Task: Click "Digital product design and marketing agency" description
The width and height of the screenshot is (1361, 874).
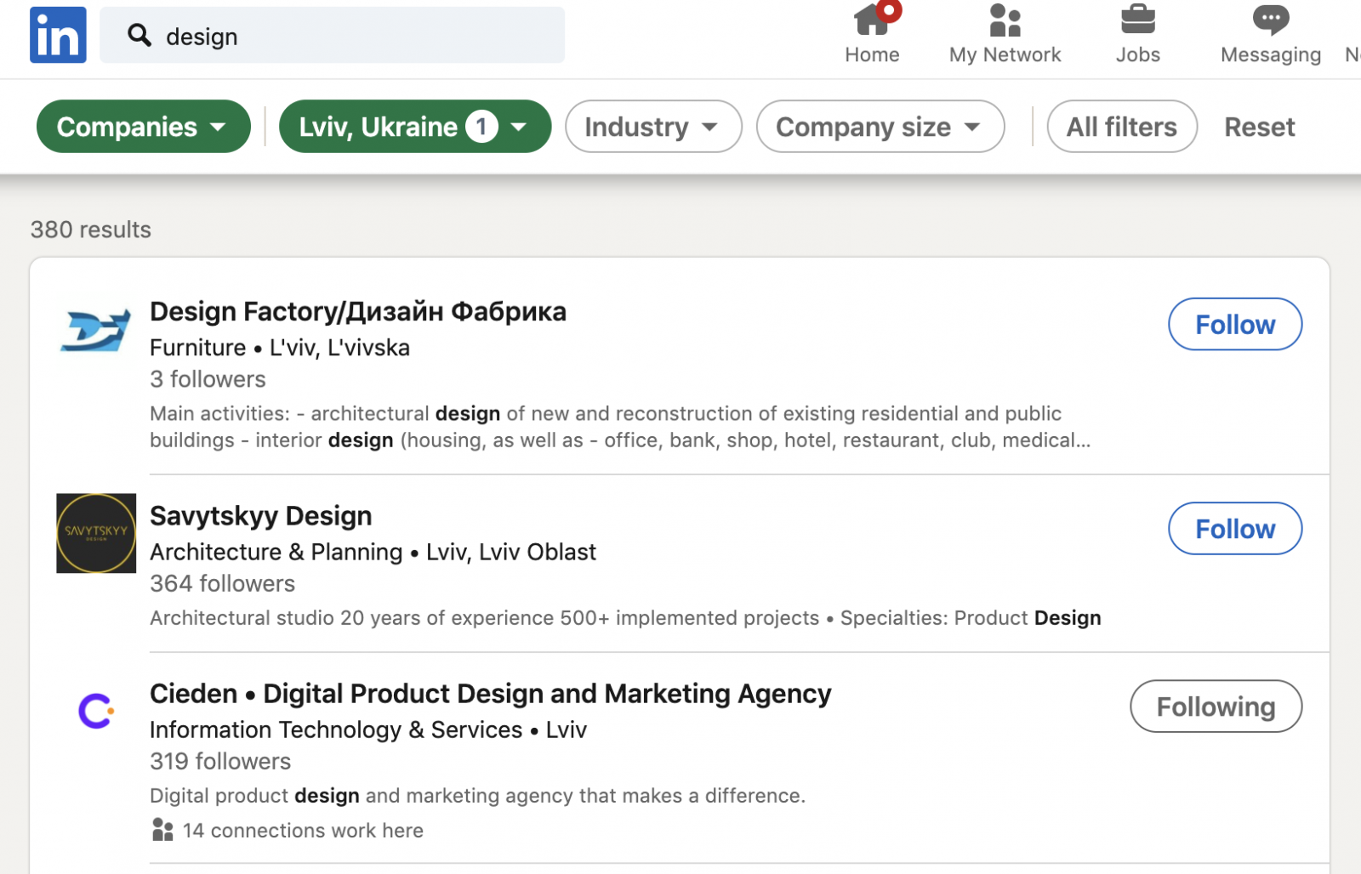Action: click(x=477, y=796)
